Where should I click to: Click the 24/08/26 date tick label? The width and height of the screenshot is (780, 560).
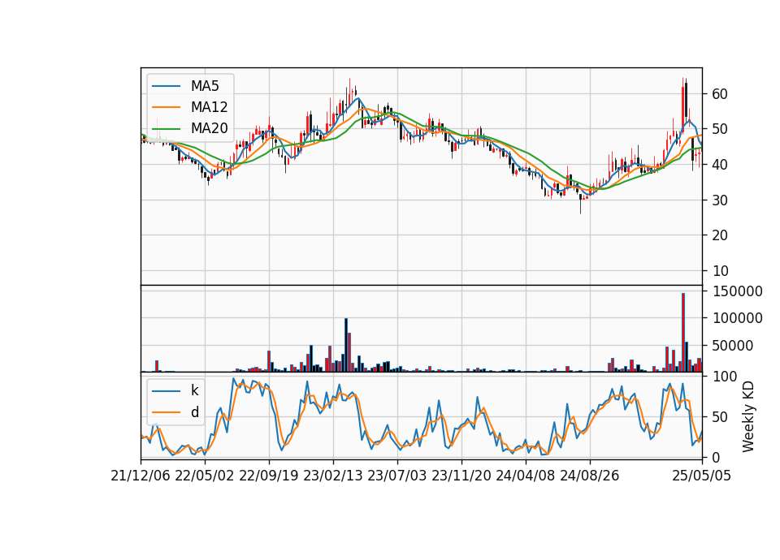[x=590, y=476]
